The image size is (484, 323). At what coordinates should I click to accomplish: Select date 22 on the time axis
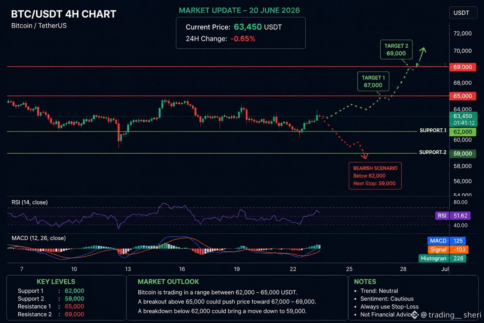(293, 269)
